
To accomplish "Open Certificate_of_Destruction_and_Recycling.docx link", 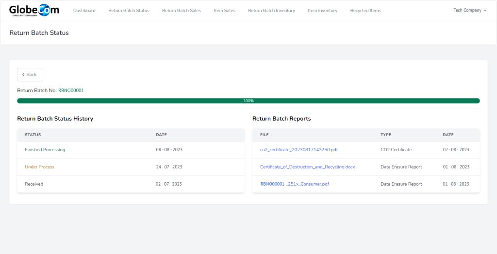I will pos(307,167).
